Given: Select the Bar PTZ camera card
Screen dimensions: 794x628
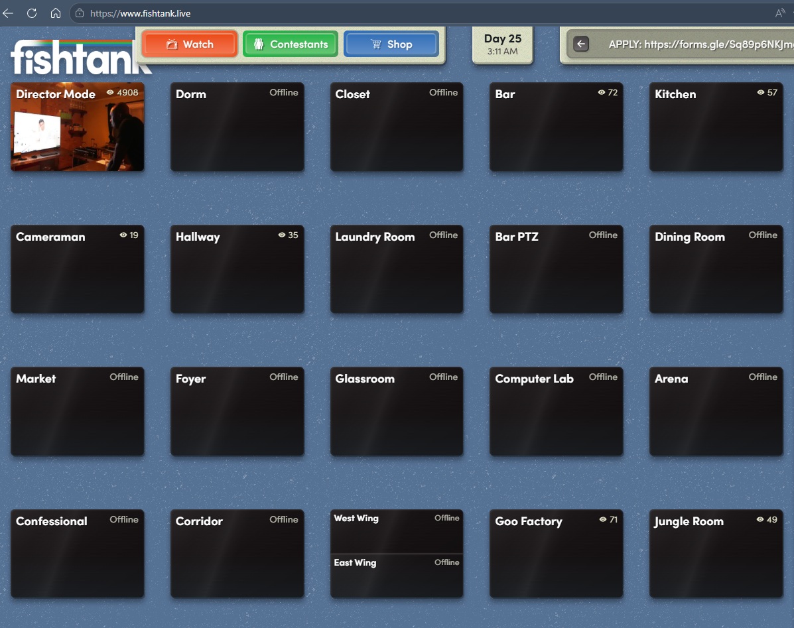Looking at the screenshot, I should click(556, 269).
